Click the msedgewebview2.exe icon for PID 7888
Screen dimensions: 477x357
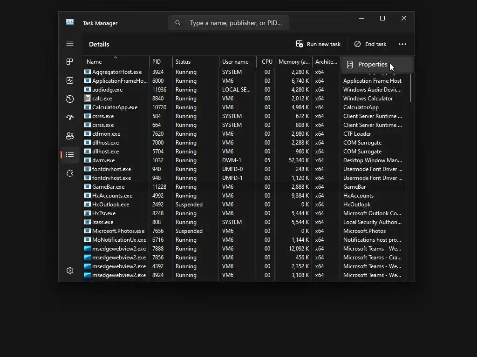[87, 248]
